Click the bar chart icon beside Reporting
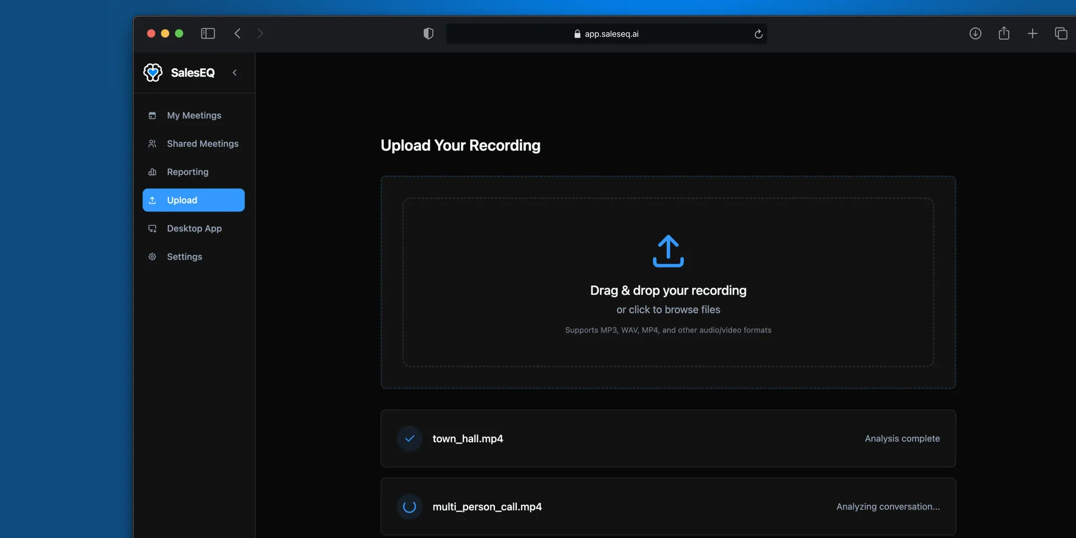 pyautogui.click(x=152, y=172)
